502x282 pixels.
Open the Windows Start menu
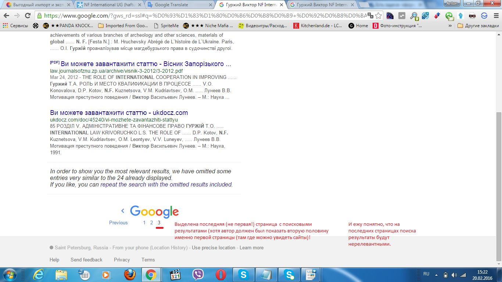click(x=10, y=274)
